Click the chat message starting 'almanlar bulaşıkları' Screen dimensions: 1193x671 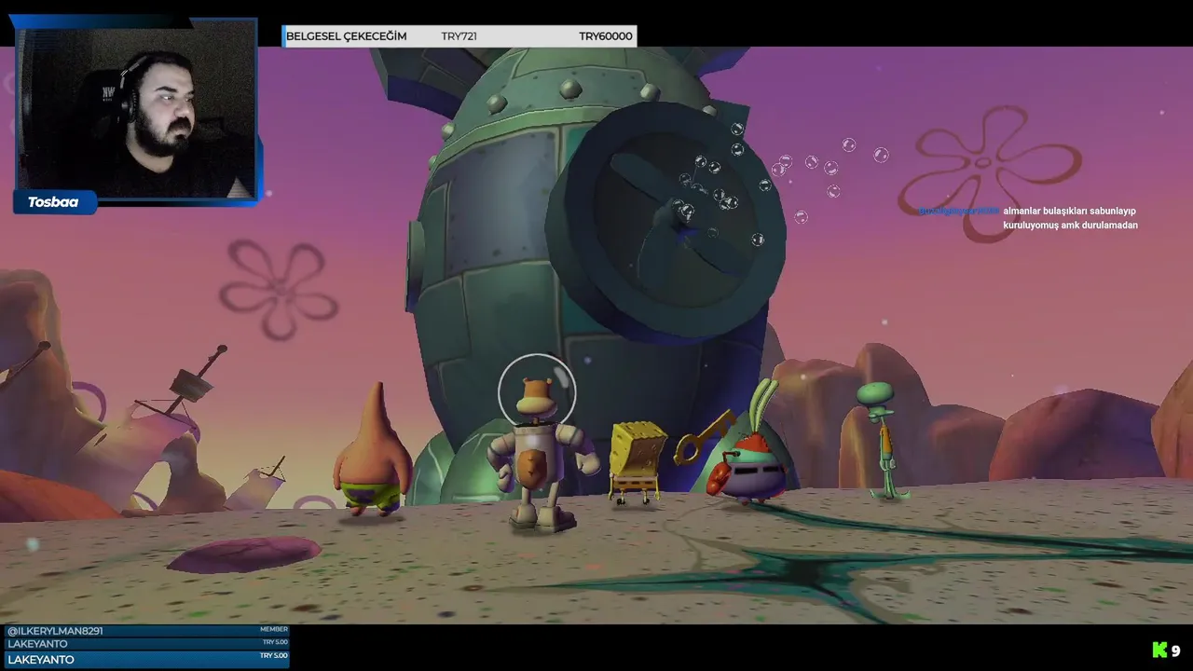1070,218
